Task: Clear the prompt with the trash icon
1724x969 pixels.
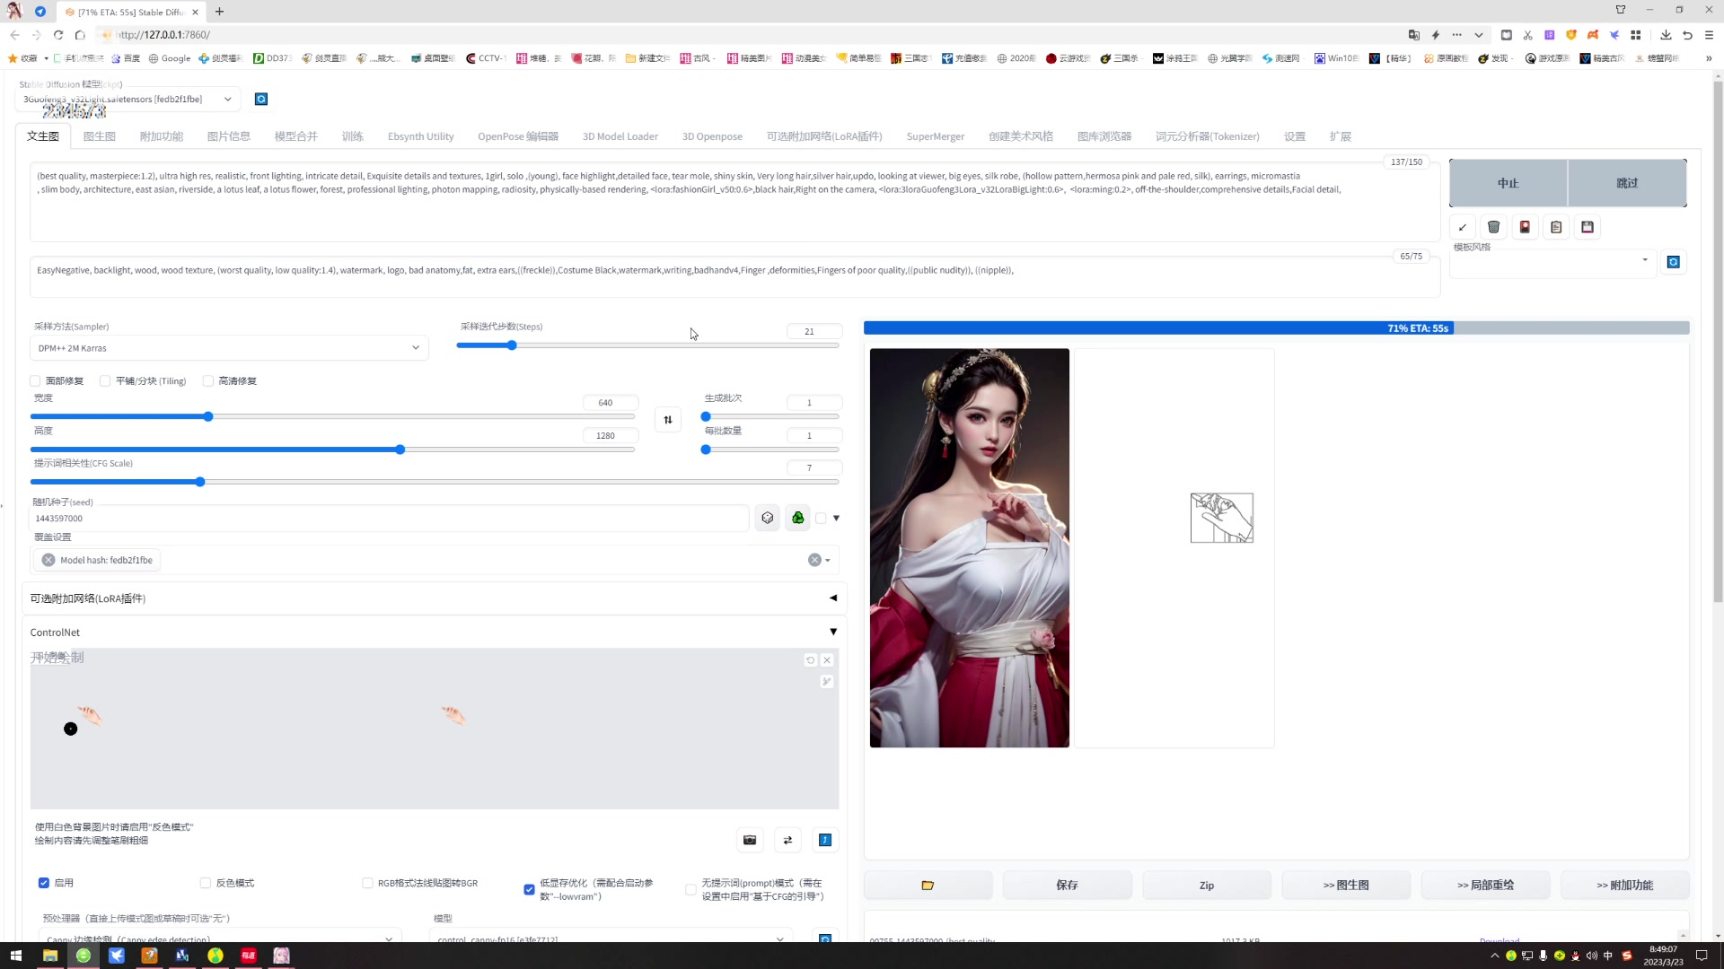Action: (x=1493, y=227)
